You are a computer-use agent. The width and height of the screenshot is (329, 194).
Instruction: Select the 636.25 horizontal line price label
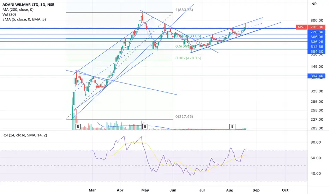coord(316,42)
